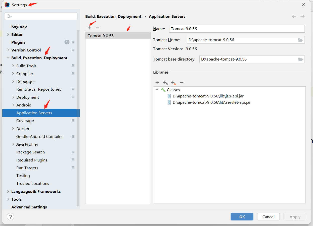Add library with orange-square plus icon
The width and height of the screenshot is (313, 226).
(x=173, y=83)
